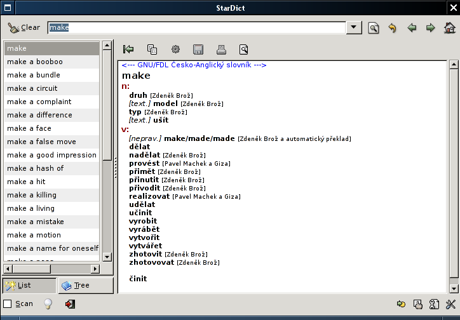This screenshot has width=460, height=320.
Task: Click word list horizontal scroll right arrow
Action: 95,269
